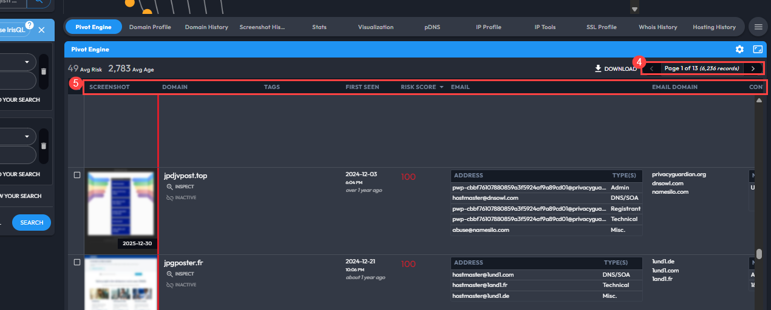Delete the first search filter row
Screen dimensions: 771x310
coord(43,71)
